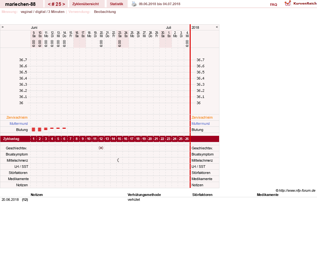Click the KurvenReich logo icon
Screen dimensions: 317x259
pos(288,3)
